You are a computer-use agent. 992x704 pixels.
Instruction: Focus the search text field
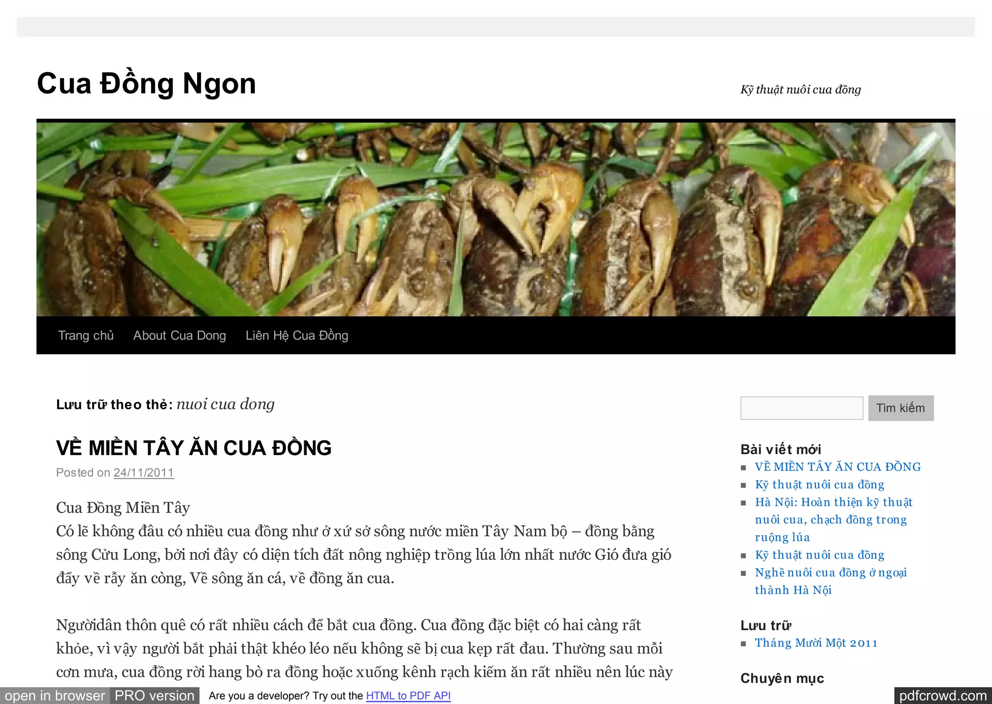click(x=802, y=408)
